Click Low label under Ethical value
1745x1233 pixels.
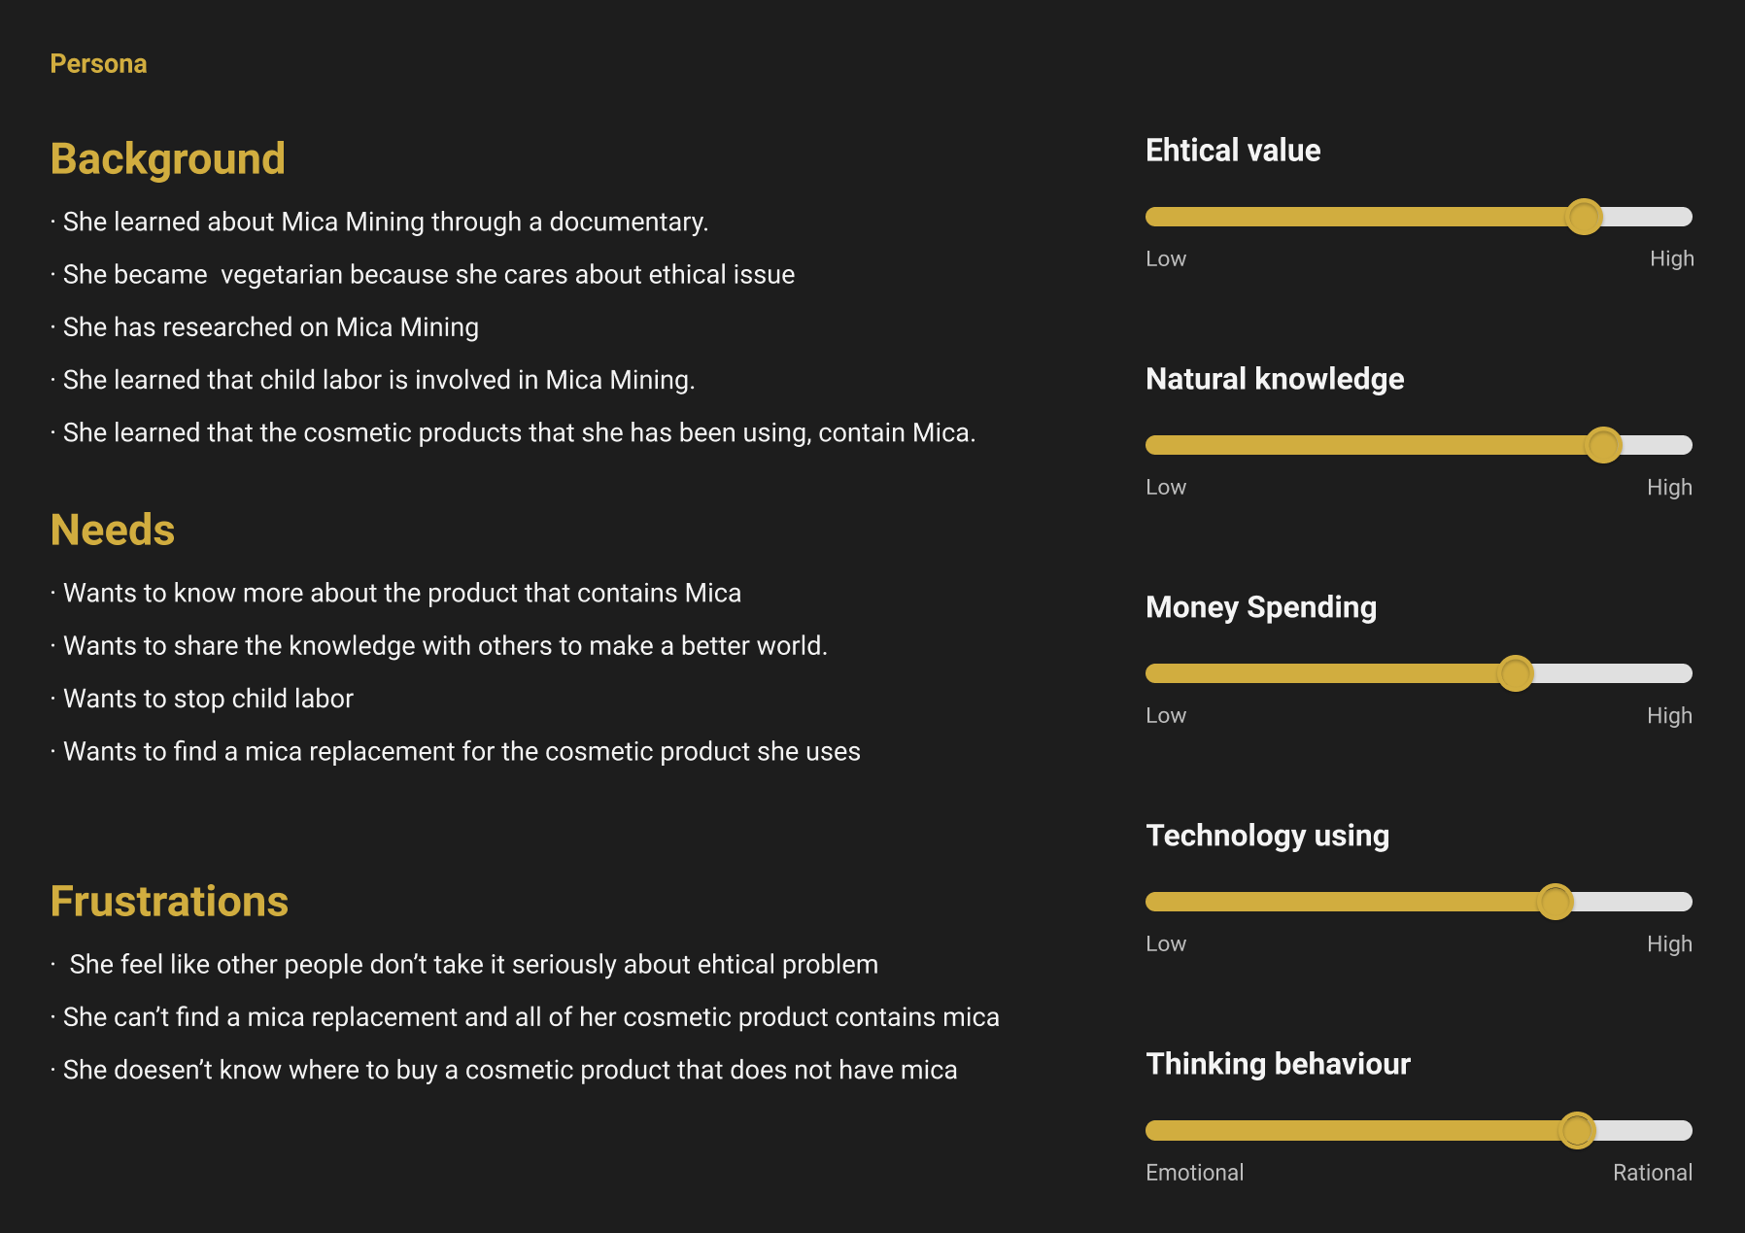click(x=1166, y=259)
